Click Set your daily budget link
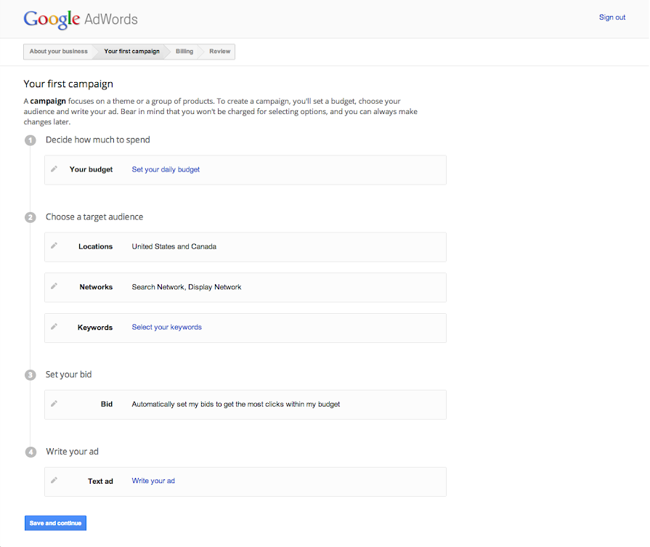Image resolution: width=650 pixels, height=547 pixels. (x=166, y=169)
